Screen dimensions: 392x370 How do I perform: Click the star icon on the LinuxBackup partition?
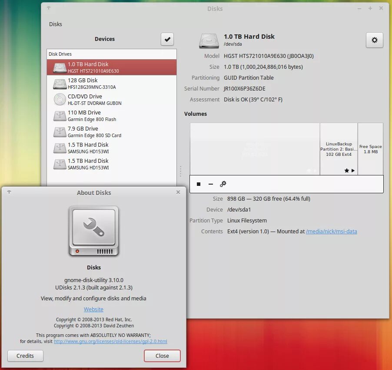346,171
